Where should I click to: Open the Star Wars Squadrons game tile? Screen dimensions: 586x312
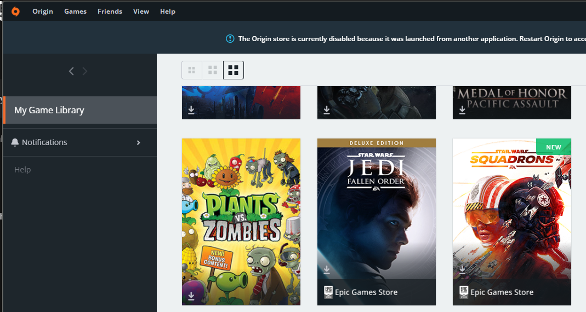point(512,222)
